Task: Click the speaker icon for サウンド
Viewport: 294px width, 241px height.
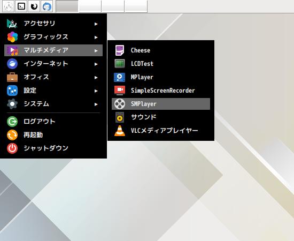Action: pos(120,117)
